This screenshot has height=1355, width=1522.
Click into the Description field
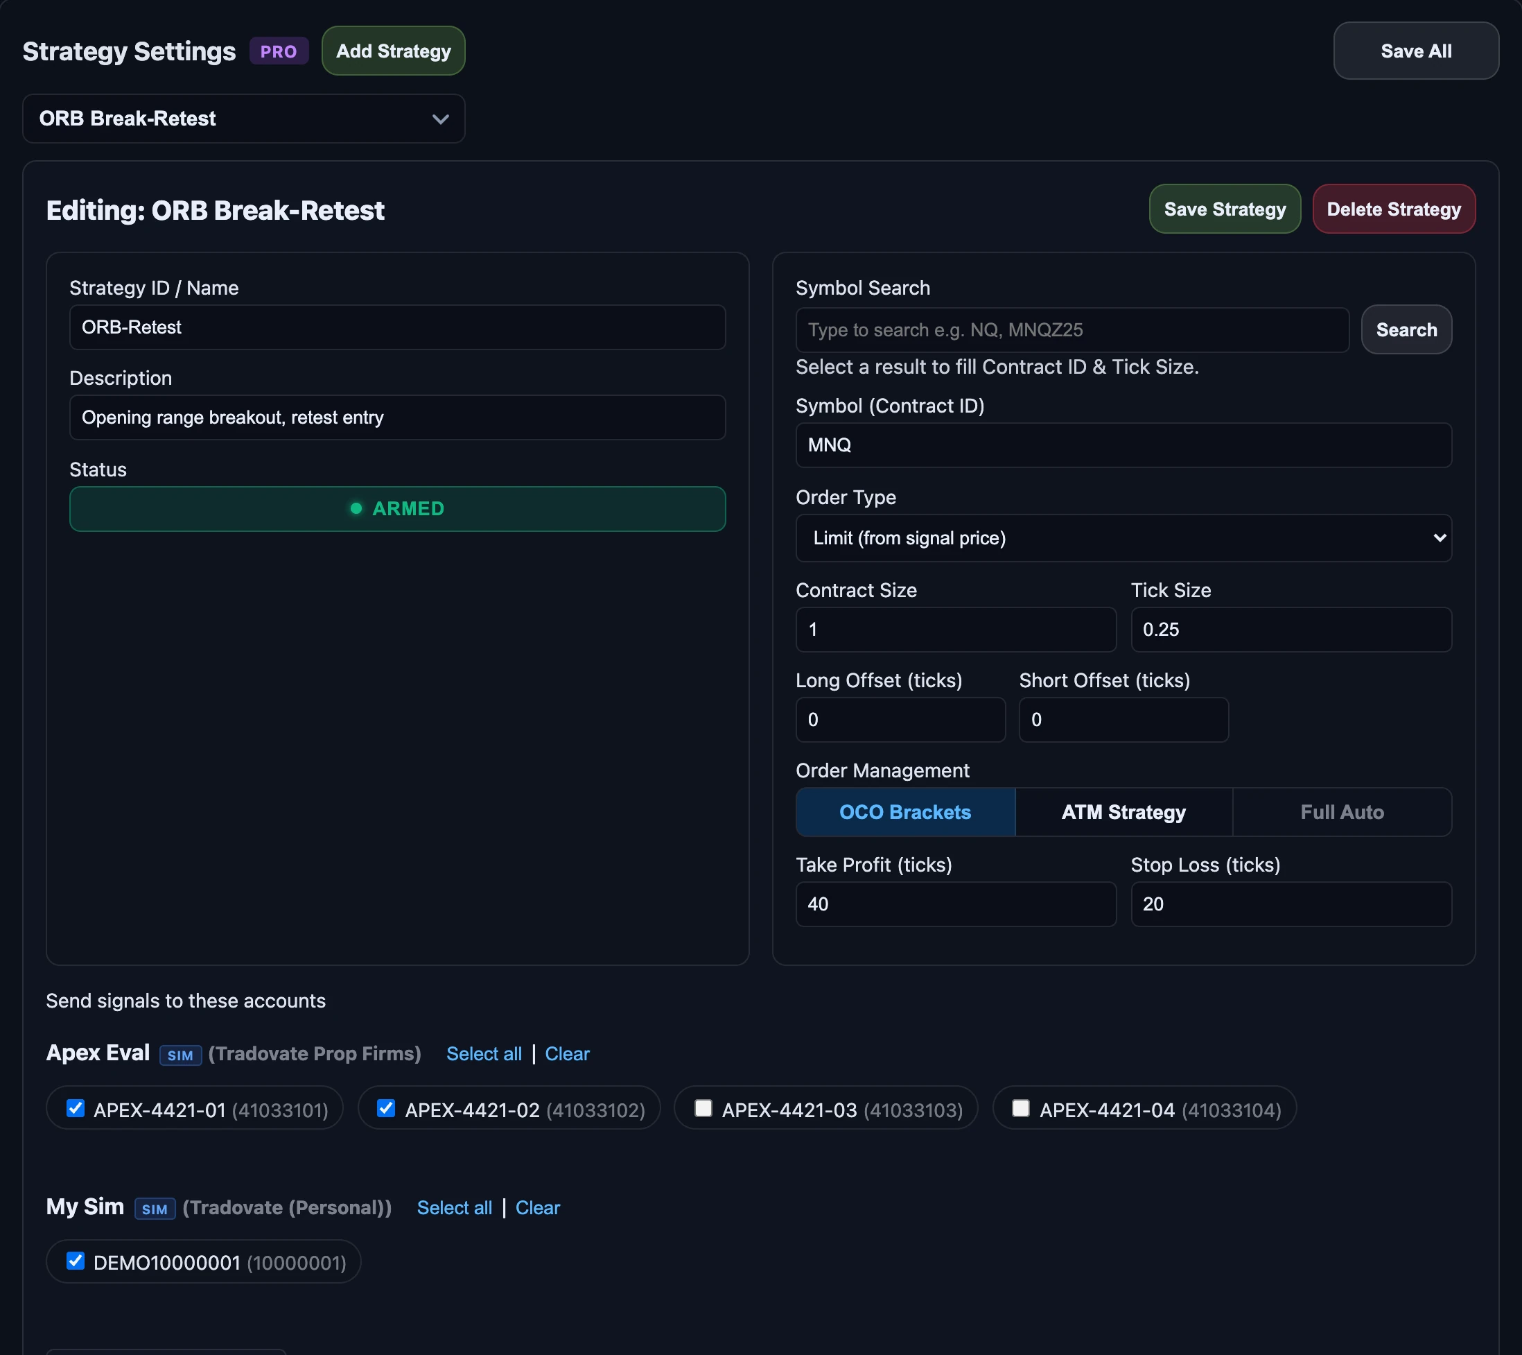[x=398, y=417]
